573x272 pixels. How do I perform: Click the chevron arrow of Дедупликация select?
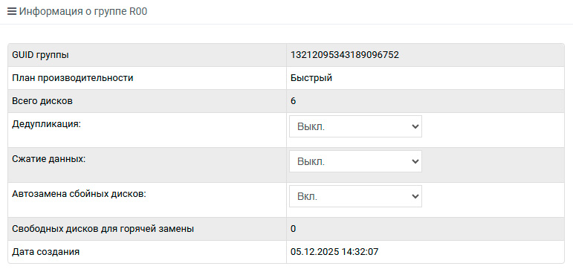[415, 126]
